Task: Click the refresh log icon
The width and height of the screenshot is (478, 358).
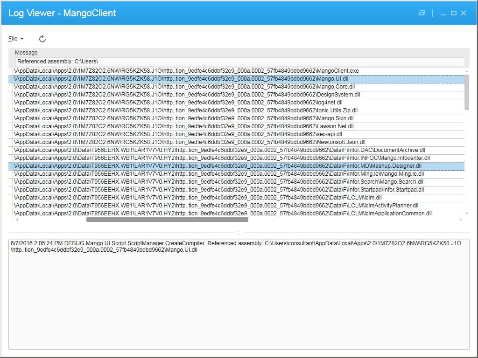Action: click(x=42, y=39)
